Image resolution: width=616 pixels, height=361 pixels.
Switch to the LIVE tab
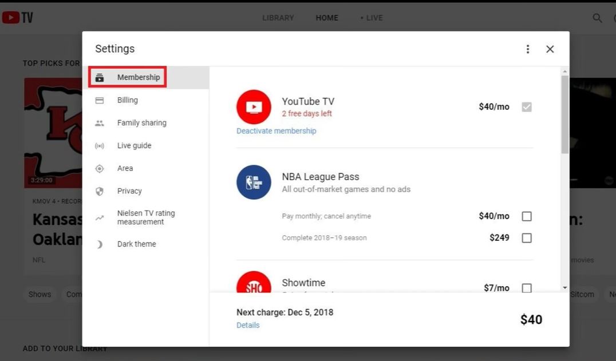pos(372,18)
